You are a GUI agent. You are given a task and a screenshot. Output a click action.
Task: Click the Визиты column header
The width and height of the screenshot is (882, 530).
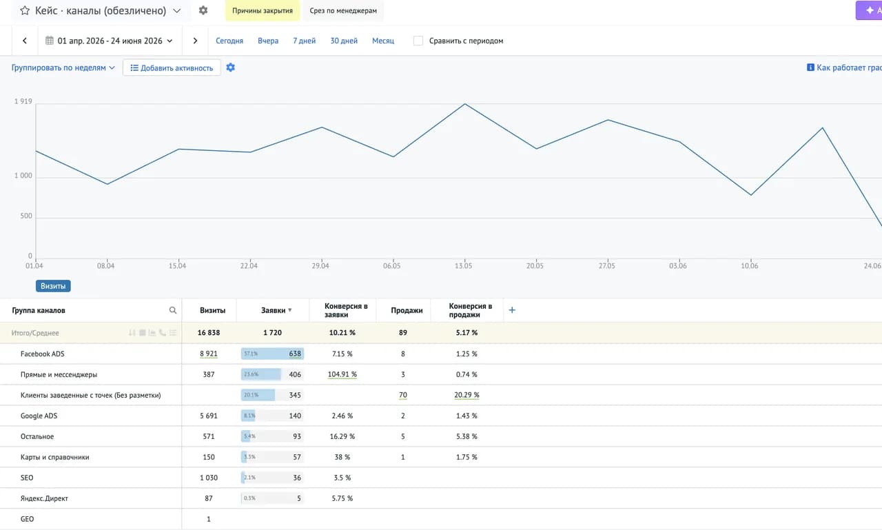(x=212, y=310)
